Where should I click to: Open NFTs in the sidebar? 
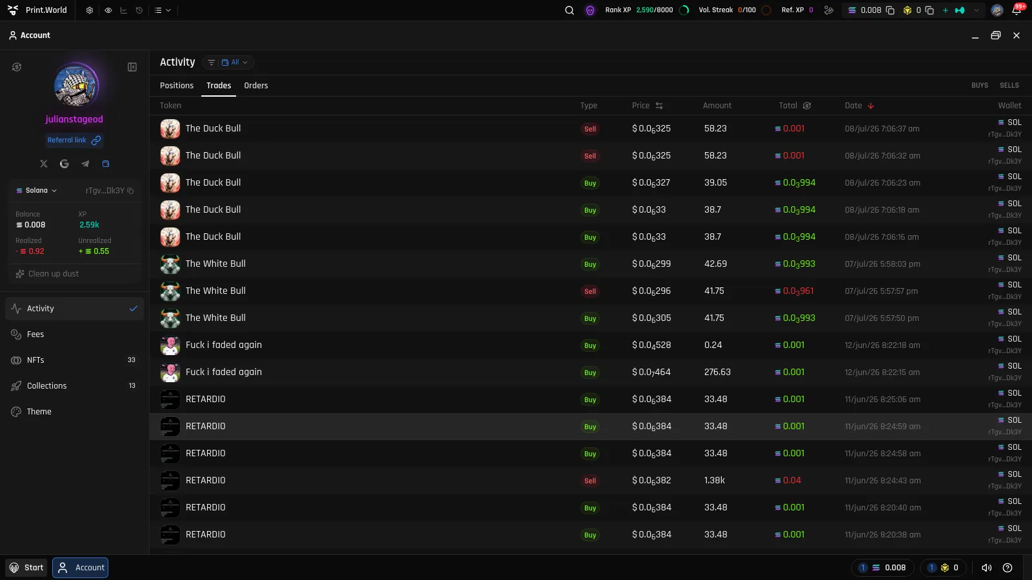pyautogui.click(x=75, y=360)
